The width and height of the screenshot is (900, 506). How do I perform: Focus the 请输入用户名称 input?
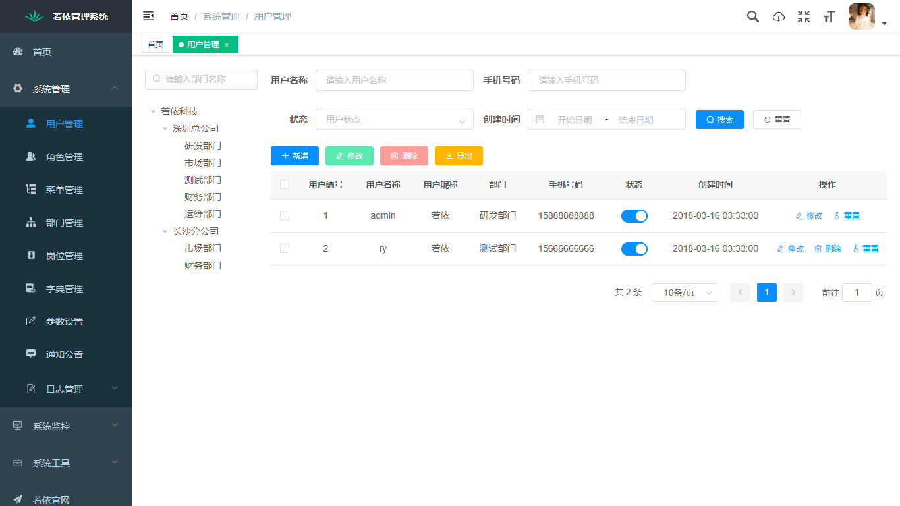pyautogui.click(x=395, y=80)
